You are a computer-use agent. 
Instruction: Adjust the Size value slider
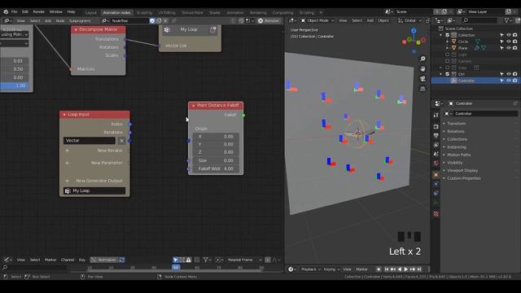pyautogui.click(x=216, y=160)
